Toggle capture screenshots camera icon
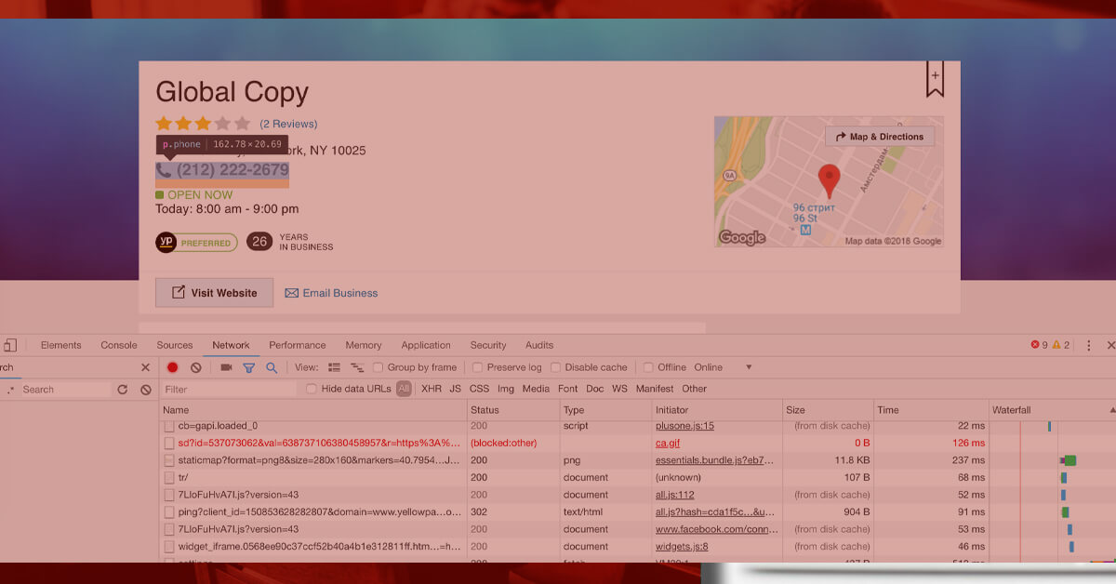The height and width of the screenshot is (584, 1116). pyautogui.click(x=226, y=367)
